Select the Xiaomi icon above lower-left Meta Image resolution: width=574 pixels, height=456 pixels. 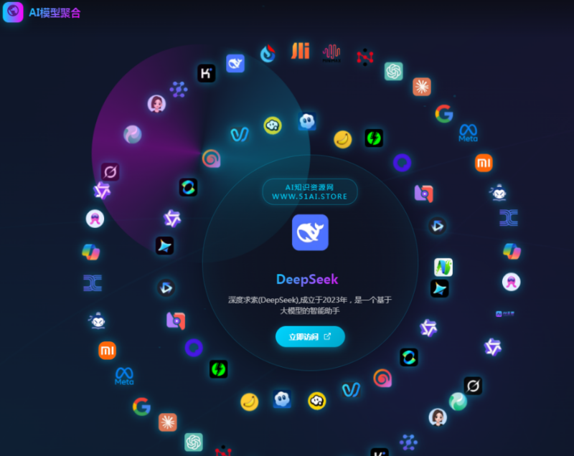(x=107, y=351)
